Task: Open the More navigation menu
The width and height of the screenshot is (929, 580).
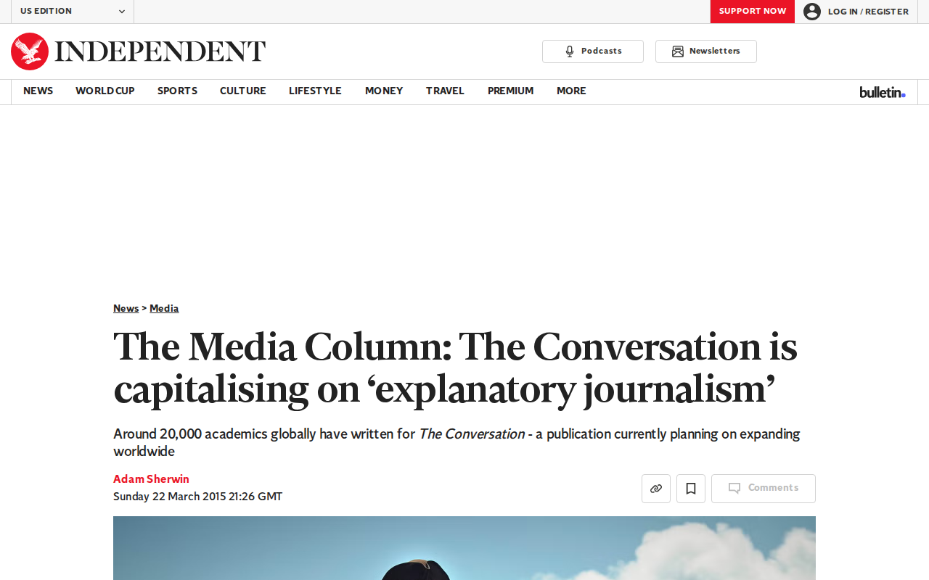Action: (571, 91)
